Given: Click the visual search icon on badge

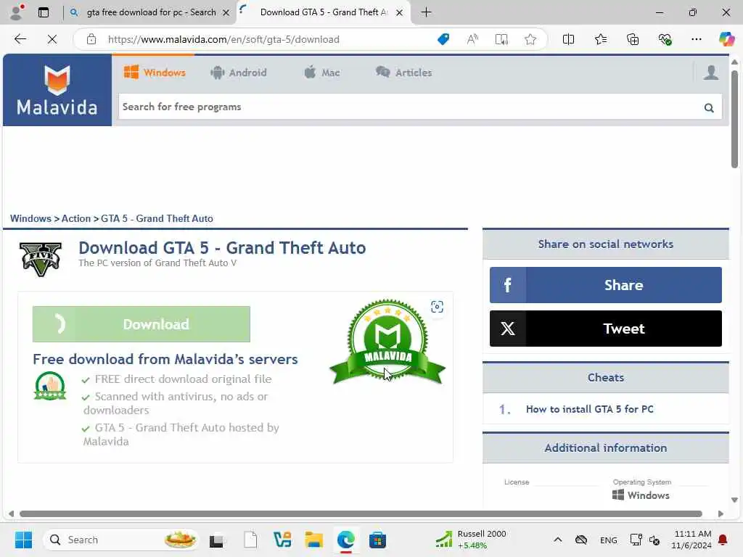Looking at the screenshot, I should click(437, 307).
